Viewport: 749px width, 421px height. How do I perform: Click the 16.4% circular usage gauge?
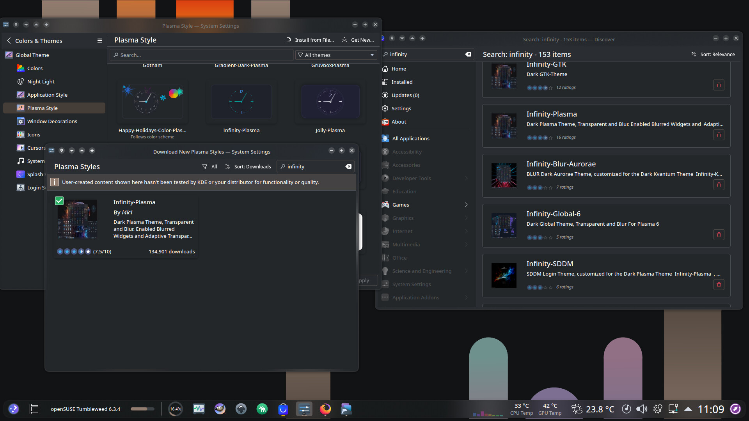(x=175, y=409)
